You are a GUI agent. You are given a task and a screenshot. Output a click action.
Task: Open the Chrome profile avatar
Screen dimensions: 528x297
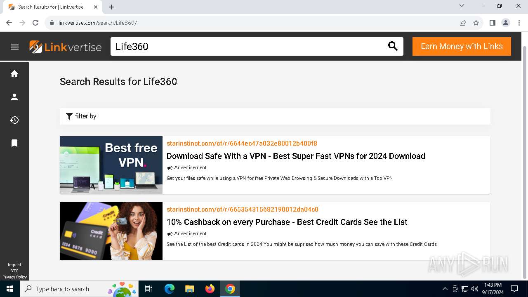(x=506, y=23)
